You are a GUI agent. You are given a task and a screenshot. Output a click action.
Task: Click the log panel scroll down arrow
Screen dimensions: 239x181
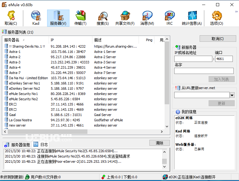(164, 167)
